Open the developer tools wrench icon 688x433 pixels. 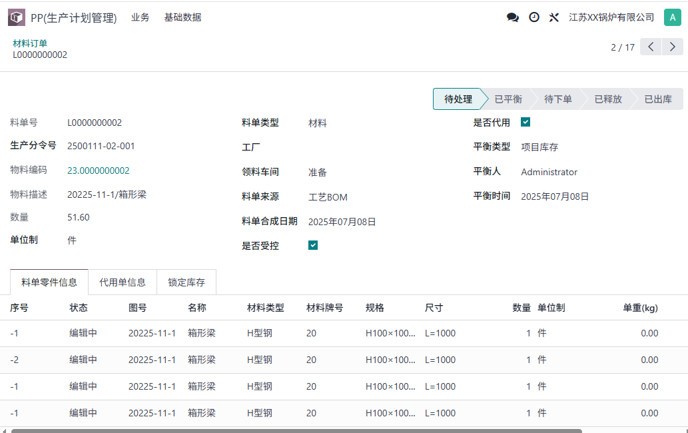pyautogui.click(x=553, y=18)
